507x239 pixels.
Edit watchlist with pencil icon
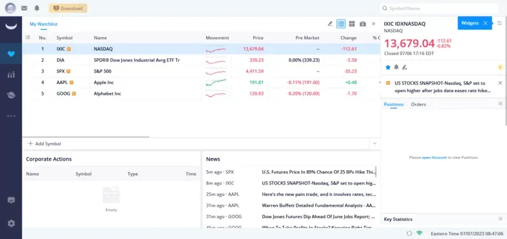[x=330, y=24]
